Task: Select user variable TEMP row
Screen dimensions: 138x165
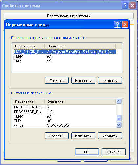Action: click(65, 56)
